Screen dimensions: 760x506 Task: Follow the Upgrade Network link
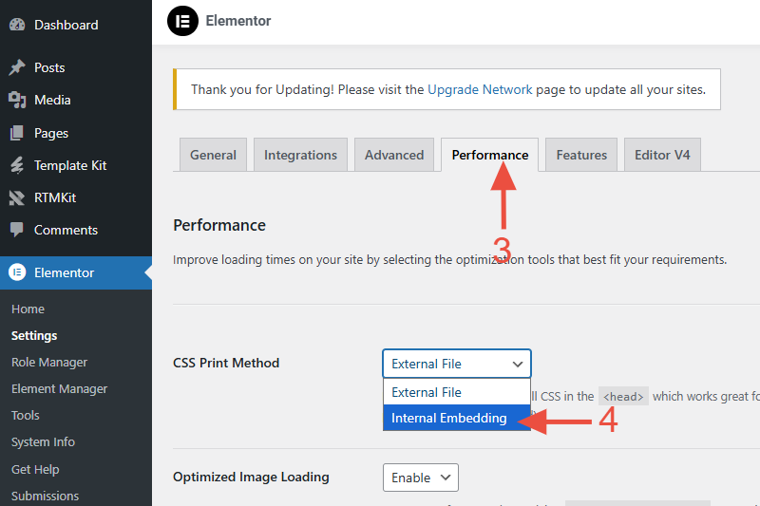(x=480, y=89)
